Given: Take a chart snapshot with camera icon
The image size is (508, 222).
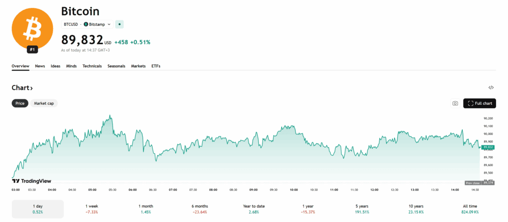Looking at the screenshot, I should 455,103.
